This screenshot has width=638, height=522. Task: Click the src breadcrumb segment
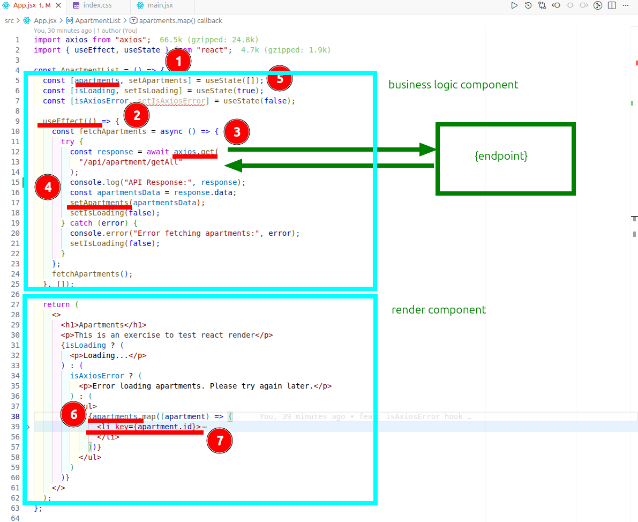point(9,20)
